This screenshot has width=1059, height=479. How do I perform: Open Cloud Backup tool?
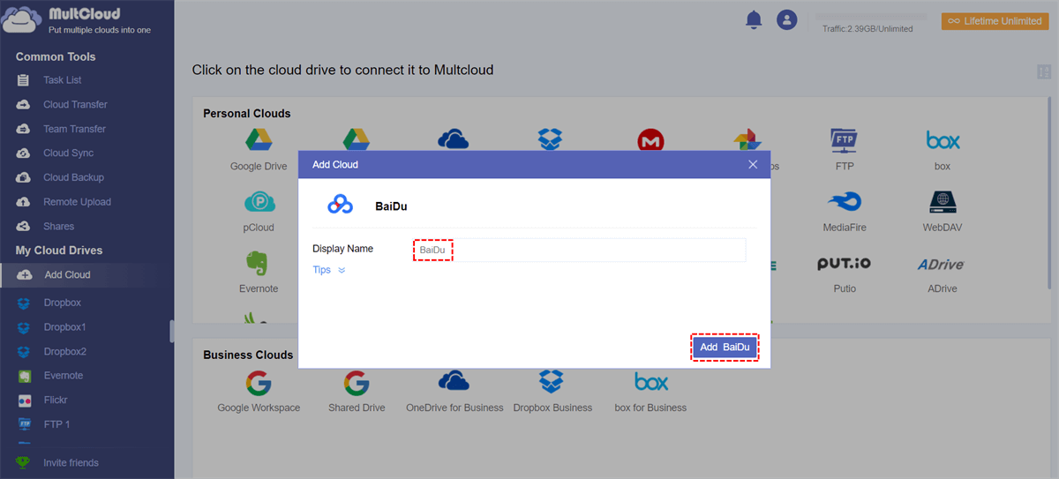73,177
